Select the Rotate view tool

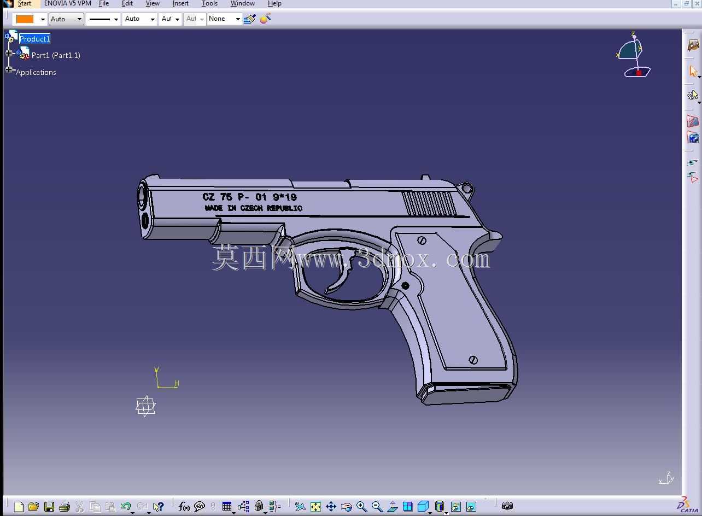coord(346,507)
